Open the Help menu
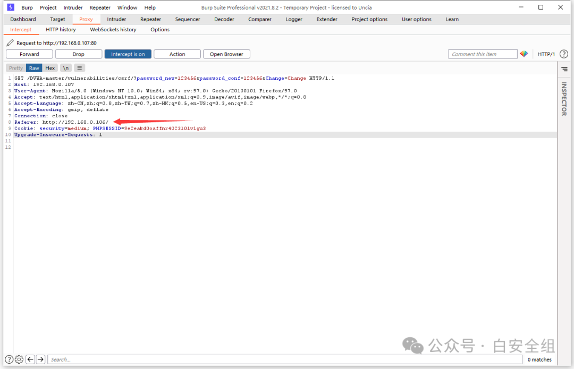This screenshot has height=369, width=574. coord(150,7)
